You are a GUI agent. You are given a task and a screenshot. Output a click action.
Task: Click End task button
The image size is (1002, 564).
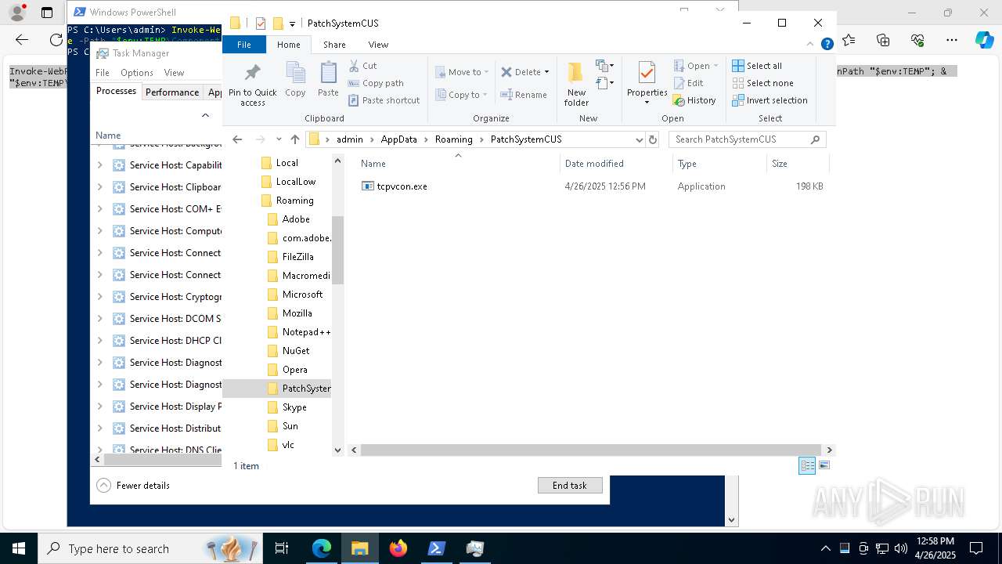(570, 486)
